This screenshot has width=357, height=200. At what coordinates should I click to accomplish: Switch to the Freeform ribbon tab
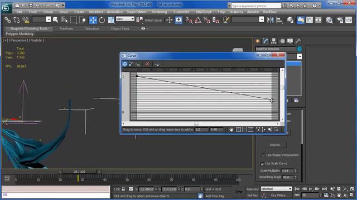click(x=66, y=28)
